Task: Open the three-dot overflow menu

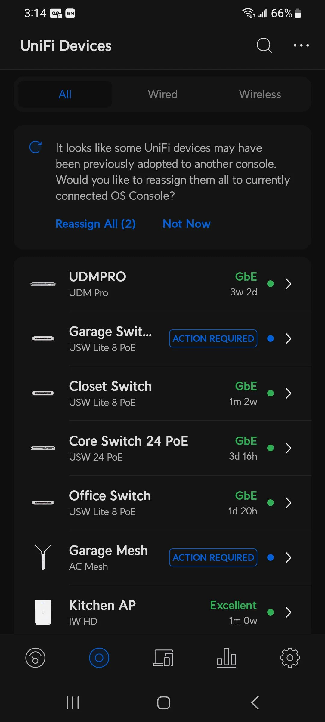Action: 301,45
